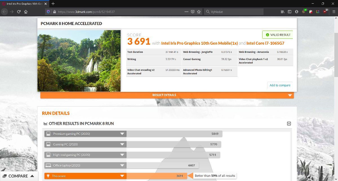Open the Firefox library icon

(283, 12)
